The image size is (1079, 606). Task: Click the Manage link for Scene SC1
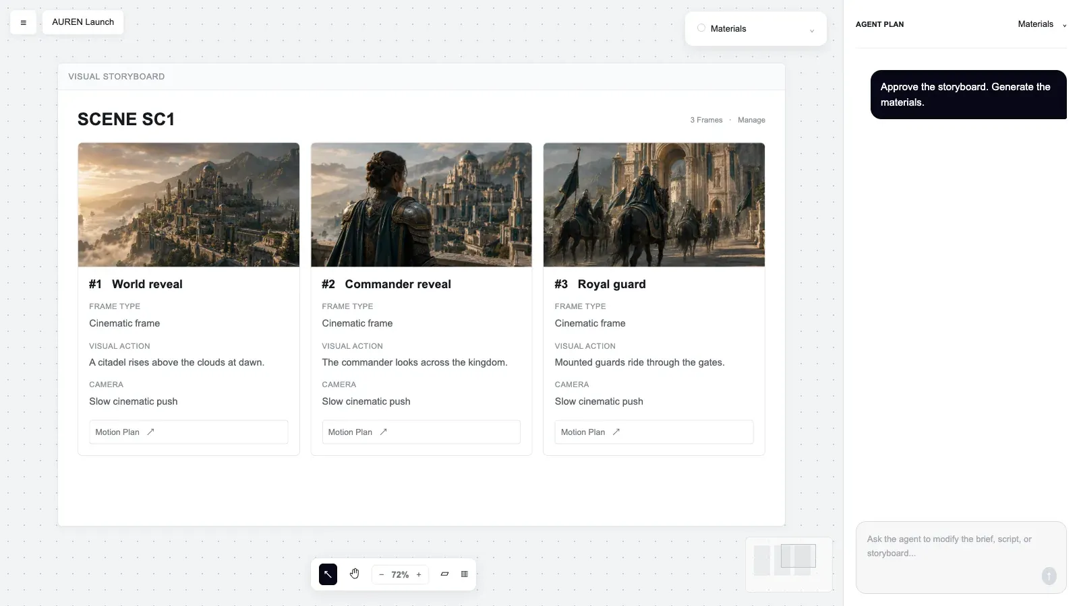point(751,120)
